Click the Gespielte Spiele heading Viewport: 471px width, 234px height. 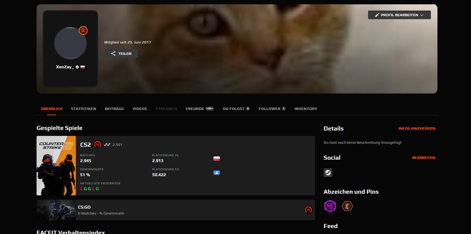59,128
